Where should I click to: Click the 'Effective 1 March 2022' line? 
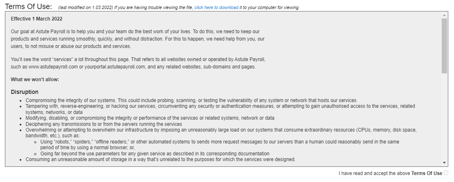tap(37, 19)
